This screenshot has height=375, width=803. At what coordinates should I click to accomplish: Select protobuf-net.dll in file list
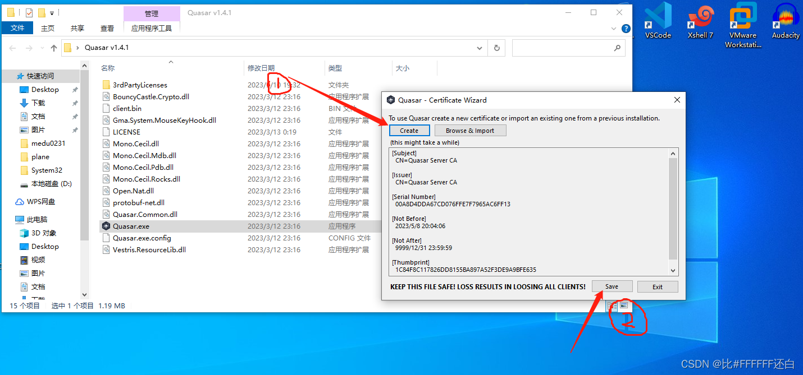(x=139, y=202)
